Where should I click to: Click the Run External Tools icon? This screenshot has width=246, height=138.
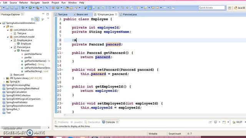point(37,8)
